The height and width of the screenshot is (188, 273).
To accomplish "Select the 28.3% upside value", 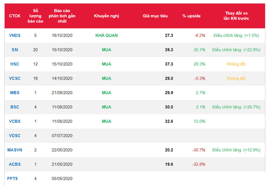I will pos(199,64).
